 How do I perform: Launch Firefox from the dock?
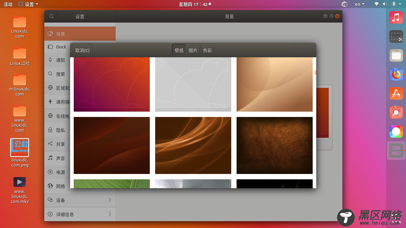tap(396, 75)
